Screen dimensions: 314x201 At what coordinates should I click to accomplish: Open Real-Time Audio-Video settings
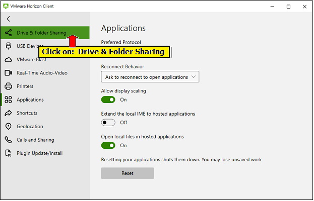[45, 73]
